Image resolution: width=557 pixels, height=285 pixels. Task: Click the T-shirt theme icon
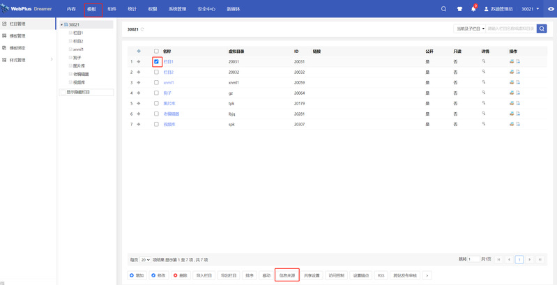pyautogui.click(x=459, y=9)
